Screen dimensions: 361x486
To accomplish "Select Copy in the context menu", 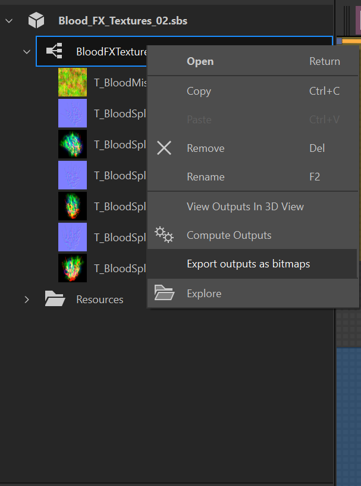I will 199,91.
